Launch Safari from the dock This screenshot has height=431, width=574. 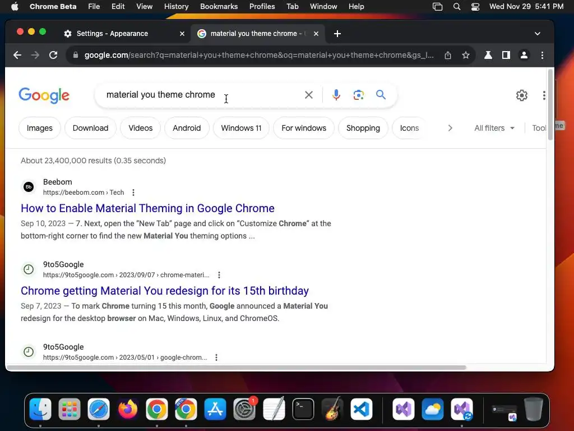(x=99, y=409)
